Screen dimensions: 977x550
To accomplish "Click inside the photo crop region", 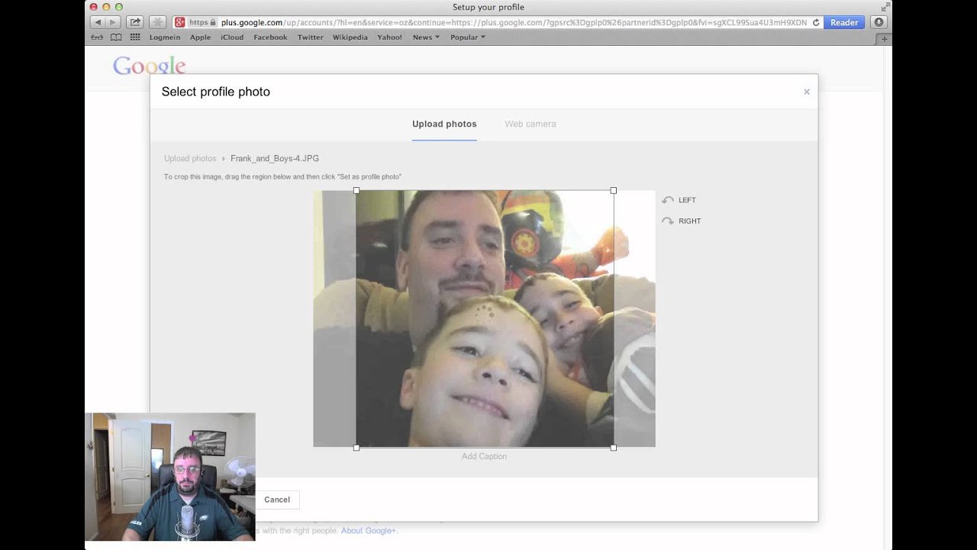I will tap(485, 319).
